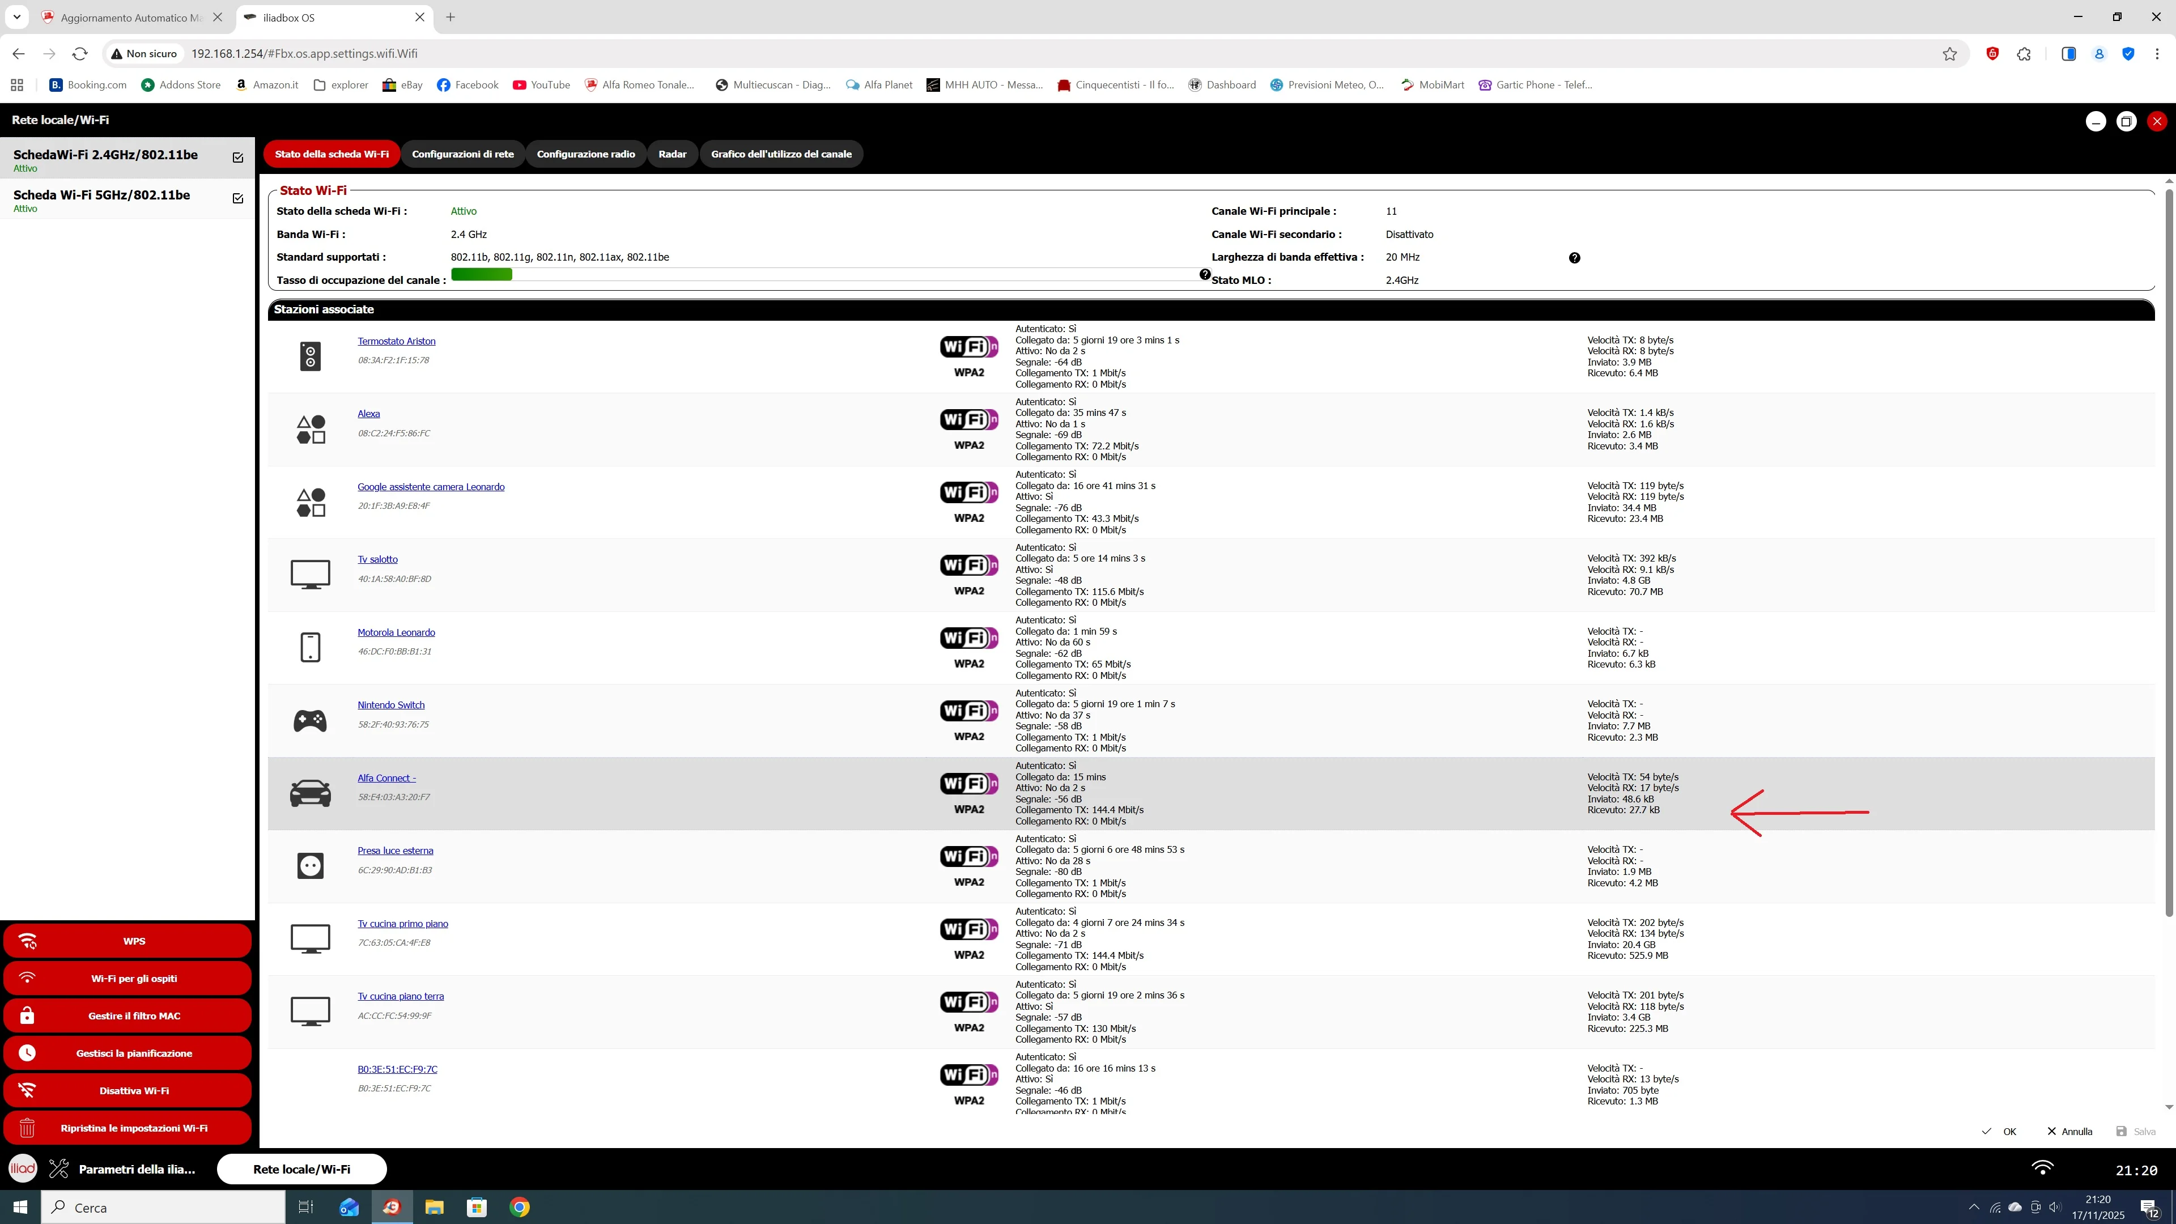Click the speaker icon for Termostato Ariston

coord(310,356)
